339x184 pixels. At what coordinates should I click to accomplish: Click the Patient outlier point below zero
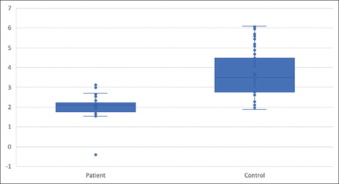[x=96, y=155]
